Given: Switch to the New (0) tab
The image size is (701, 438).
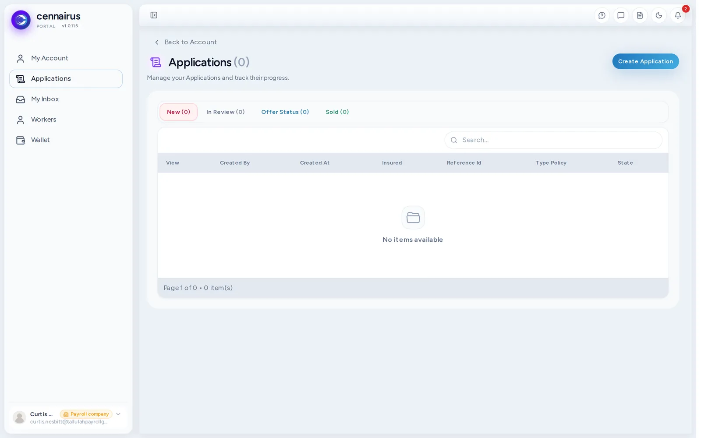Looking at the screenshot, I should pyautogui.click(x=178, y=112).
